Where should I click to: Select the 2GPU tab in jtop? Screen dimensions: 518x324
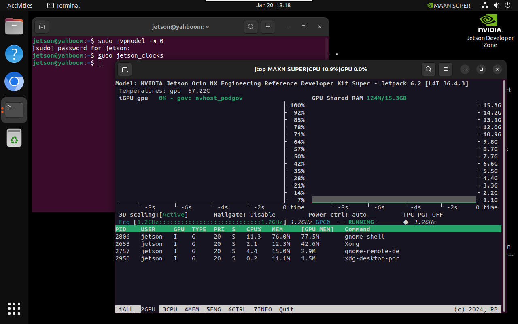coord(148,309)
